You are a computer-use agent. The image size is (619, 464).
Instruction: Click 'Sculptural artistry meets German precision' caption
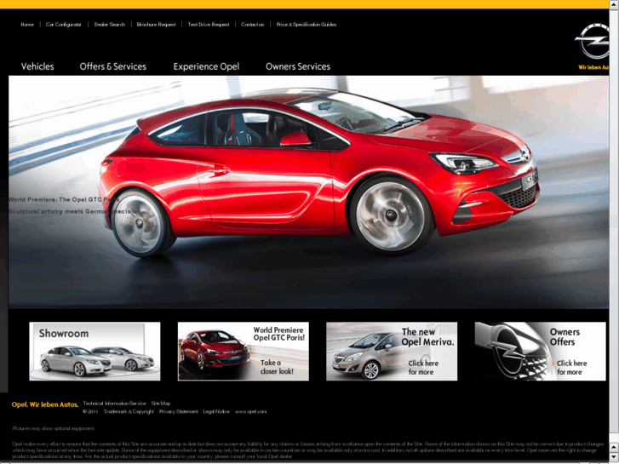[x=74, y=212]
